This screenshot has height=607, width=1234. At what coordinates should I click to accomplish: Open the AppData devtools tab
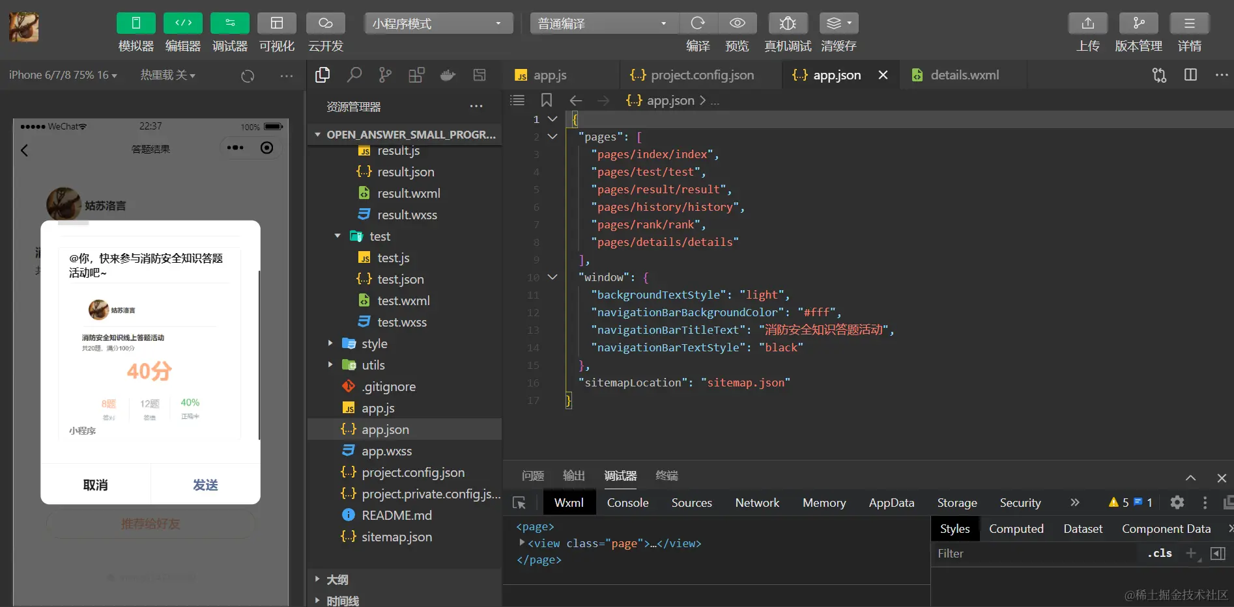pyautogui.click(x=891, y=502)
